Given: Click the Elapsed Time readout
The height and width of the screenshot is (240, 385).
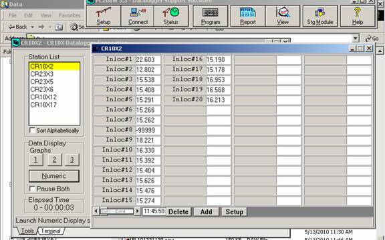Looking at the screenshot, I should [53, 208].
